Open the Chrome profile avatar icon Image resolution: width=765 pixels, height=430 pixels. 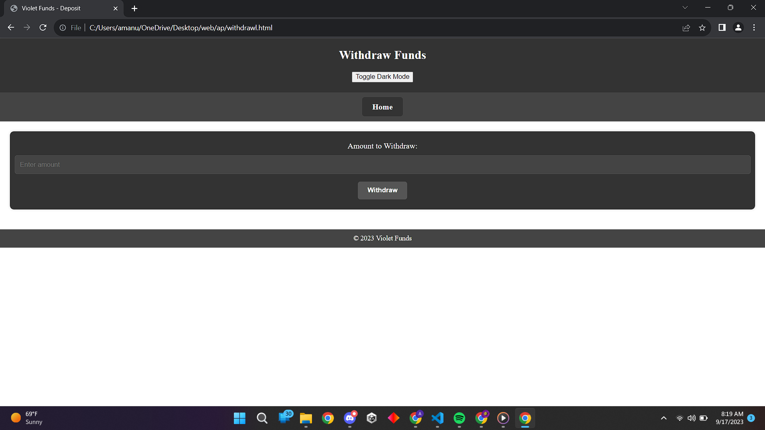[x=738, y=27]
